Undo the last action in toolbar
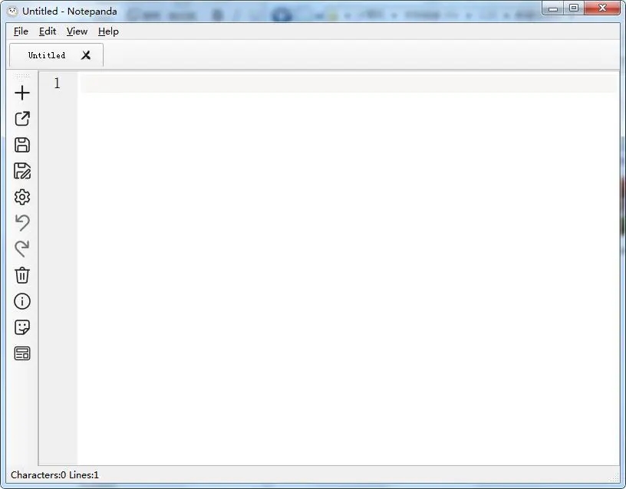The image size is (626, 489). (22, 223)
